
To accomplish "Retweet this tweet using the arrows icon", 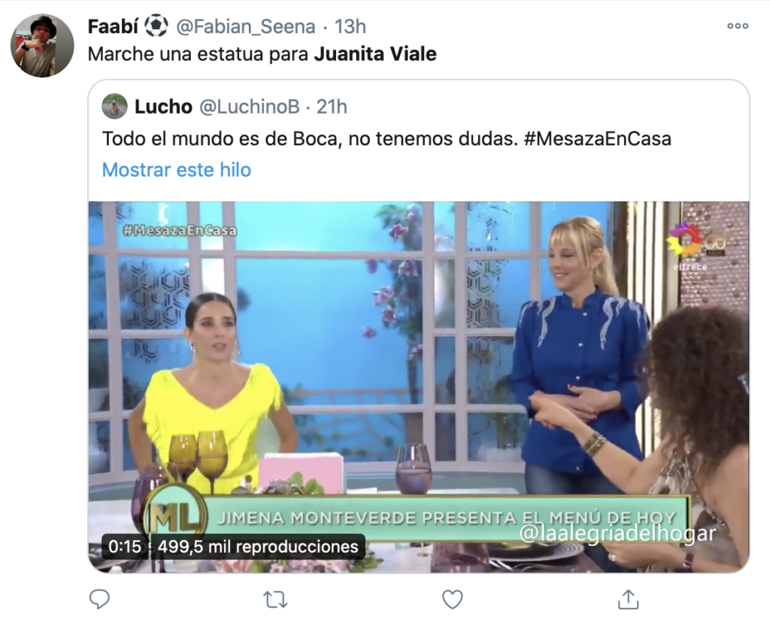I will pyautogui.click(x=275, y=600).
